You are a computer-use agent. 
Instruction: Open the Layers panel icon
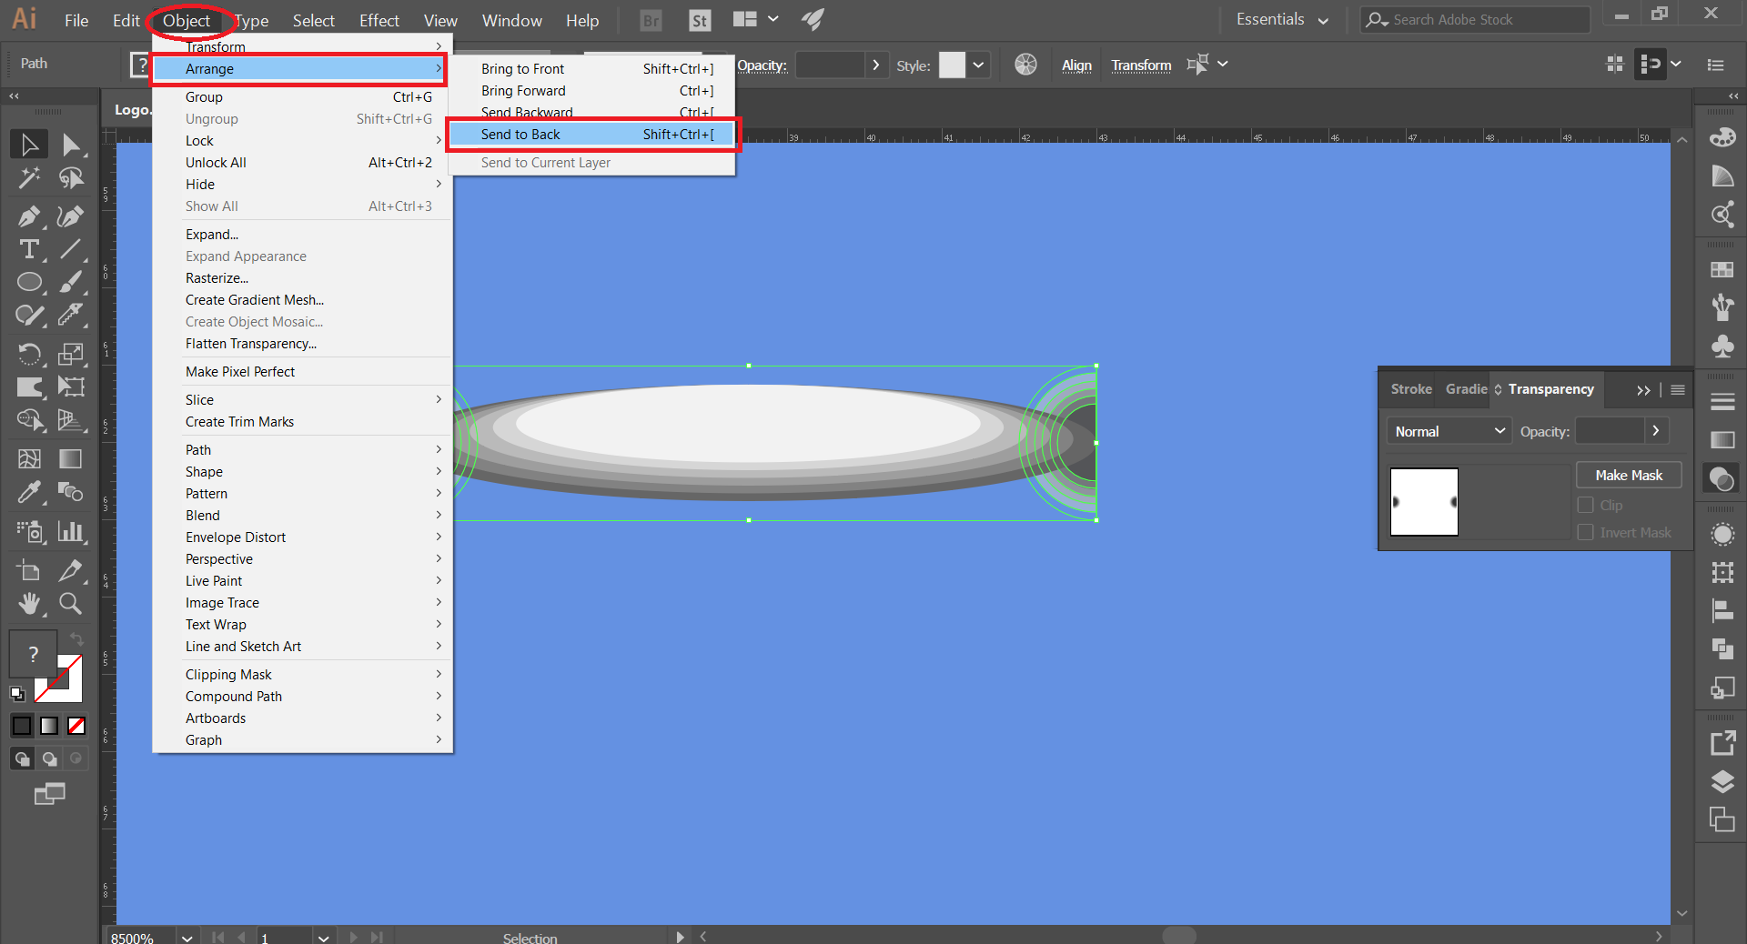point(1722,782)
